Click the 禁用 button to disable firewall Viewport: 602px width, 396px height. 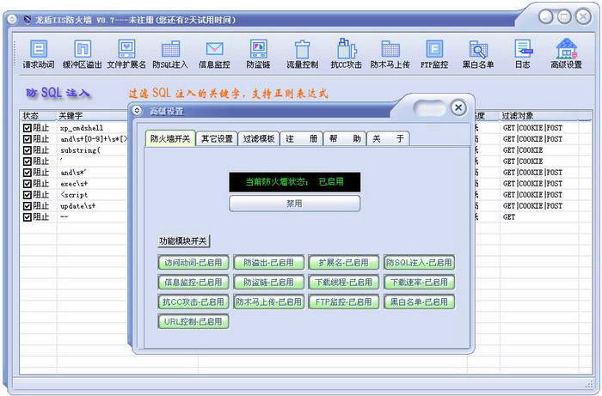294,204
